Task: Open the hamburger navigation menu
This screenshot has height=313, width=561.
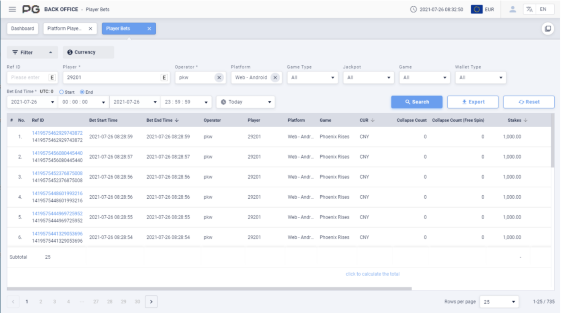Action: coord(12,9)
